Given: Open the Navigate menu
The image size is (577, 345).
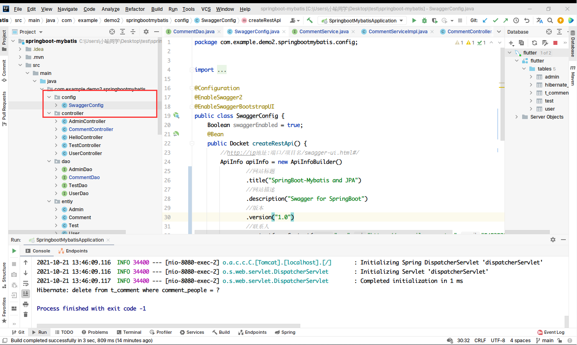Looking at the screenshot, I should [x=67, y=9].
